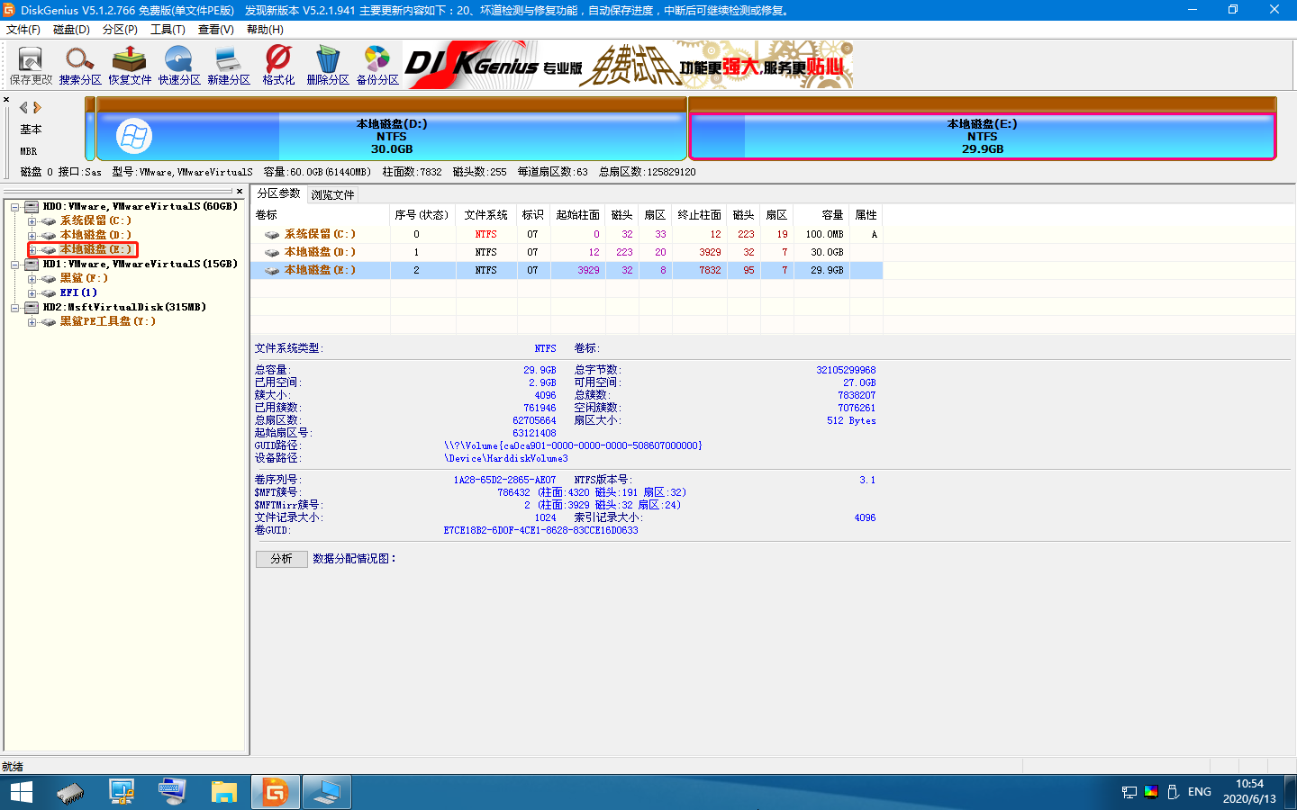
Task: Open the Windows Start menu
Action: pyautogui.click(x=22, y=792)
